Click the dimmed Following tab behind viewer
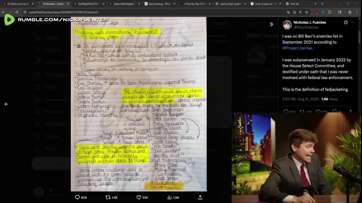The width and height of the screenshot is (362, 203). 220,24
